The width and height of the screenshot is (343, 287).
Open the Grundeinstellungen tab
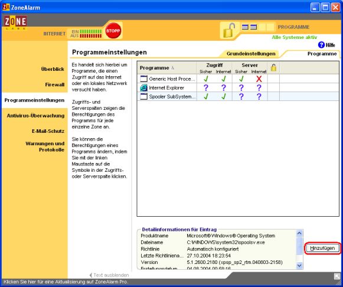point(251,54)
